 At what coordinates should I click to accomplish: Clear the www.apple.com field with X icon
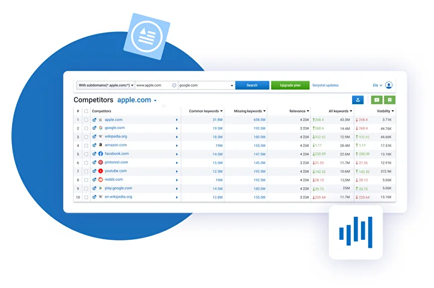click(x=174, y=85)
